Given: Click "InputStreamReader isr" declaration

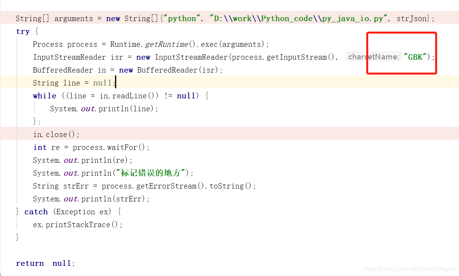Looking at the screenshot, I should [x=78, y=57].
